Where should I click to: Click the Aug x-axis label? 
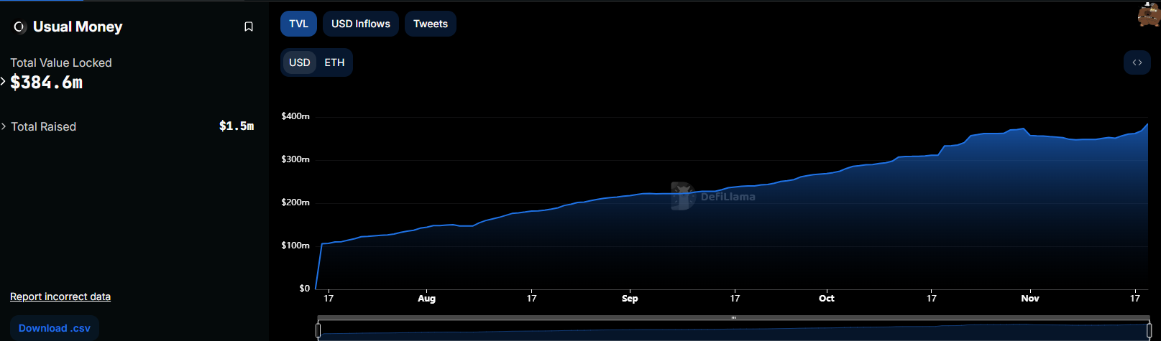tap(427, 298)
